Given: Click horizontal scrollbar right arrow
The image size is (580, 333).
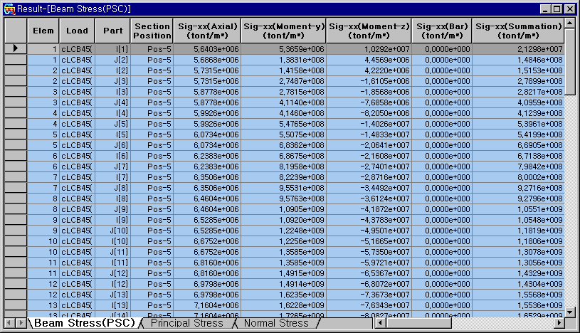Looking at the screenshot, I should (559, 323).
